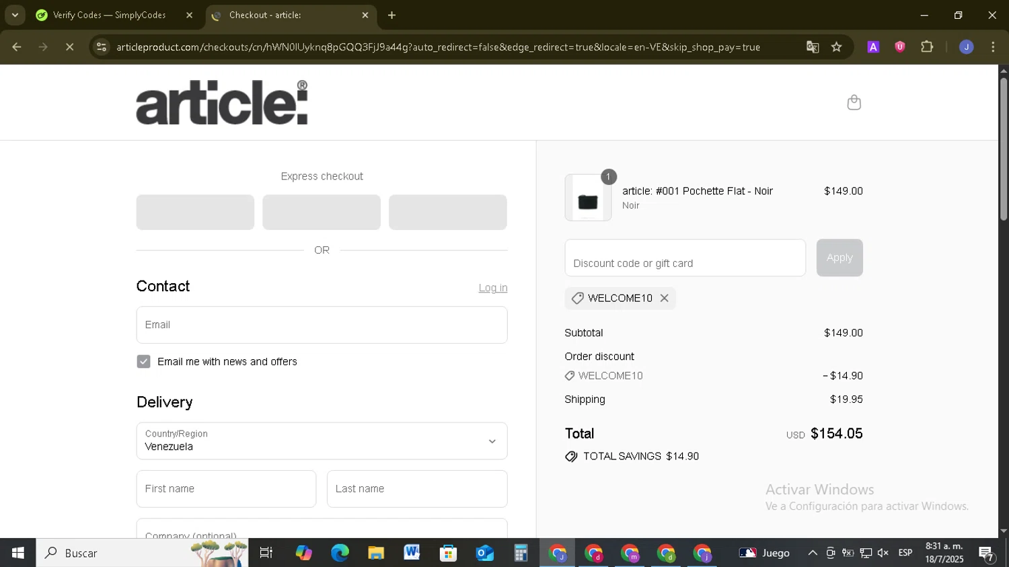The image size is (1009, 567).
Task: Click the Juego taskbar widget
Action: [764, 553]
